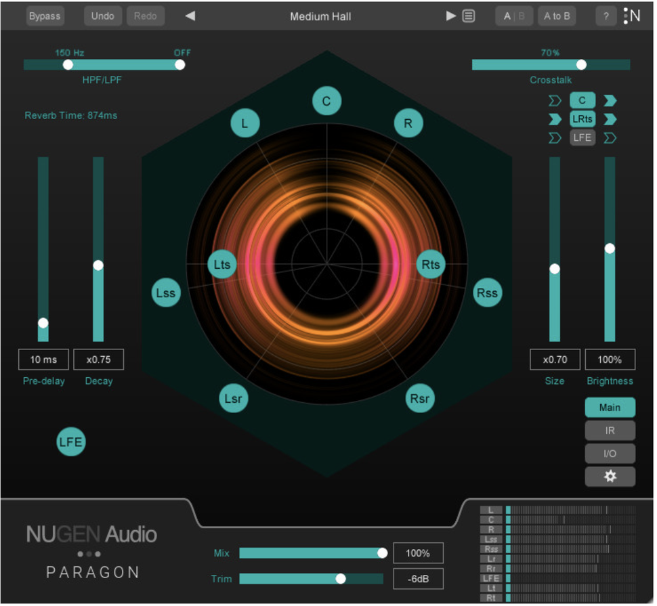Open the settings gear panel
Image resolution: width=657 pixels, height=606 pixels.
point(610,476)
